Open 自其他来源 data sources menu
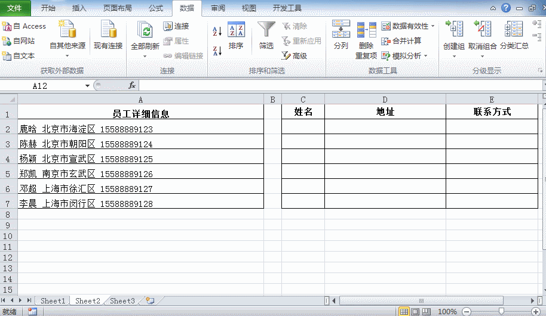 pyautogui.click(x=68, y=39)
